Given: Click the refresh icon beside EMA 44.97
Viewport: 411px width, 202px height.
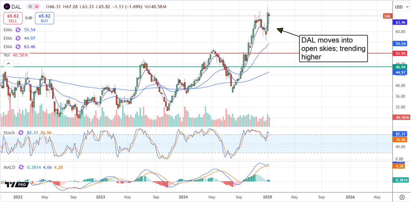Looking at the screenshot, I should [18, 38].
